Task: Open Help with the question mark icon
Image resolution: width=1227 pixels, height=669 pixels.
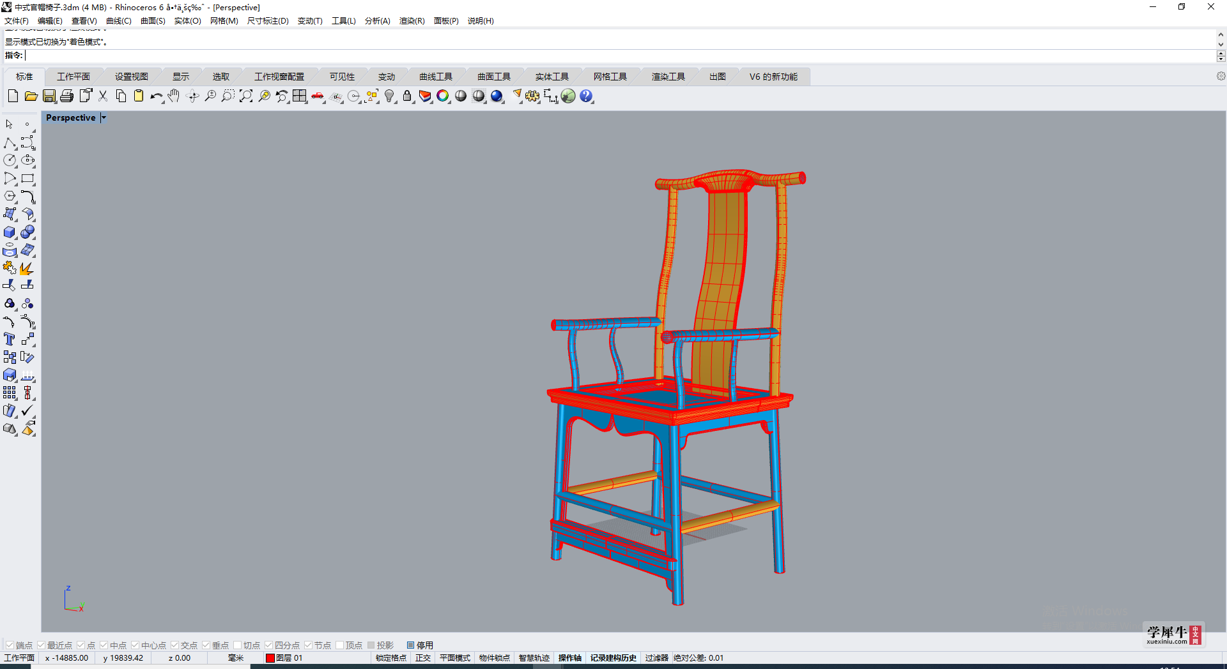Action: [586, 96]
